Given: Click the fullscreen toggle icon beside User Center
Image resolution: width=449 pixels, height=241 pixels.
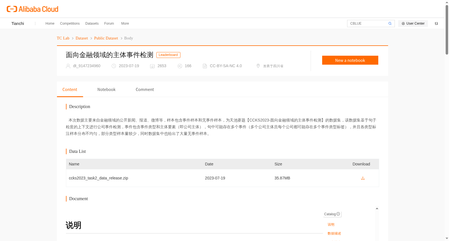Looking at the screenshot, I should pos(436,24).
